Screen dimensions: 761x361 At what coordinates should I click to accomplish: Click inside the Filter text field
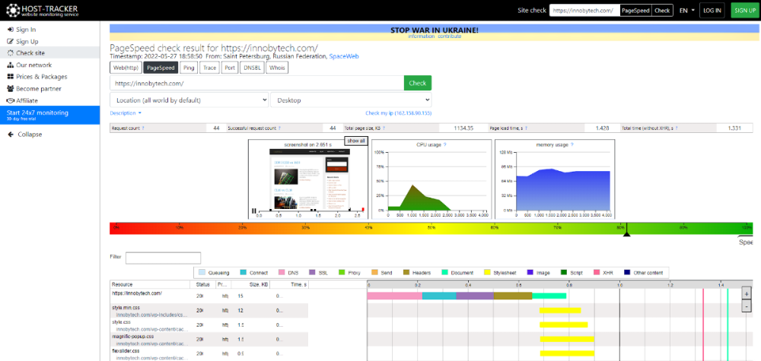(x=163, y=258)
